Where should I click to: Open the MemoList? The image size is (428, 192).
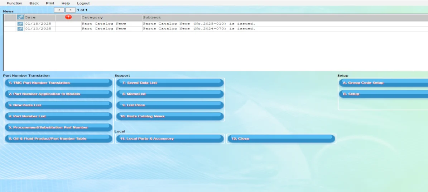170,94
